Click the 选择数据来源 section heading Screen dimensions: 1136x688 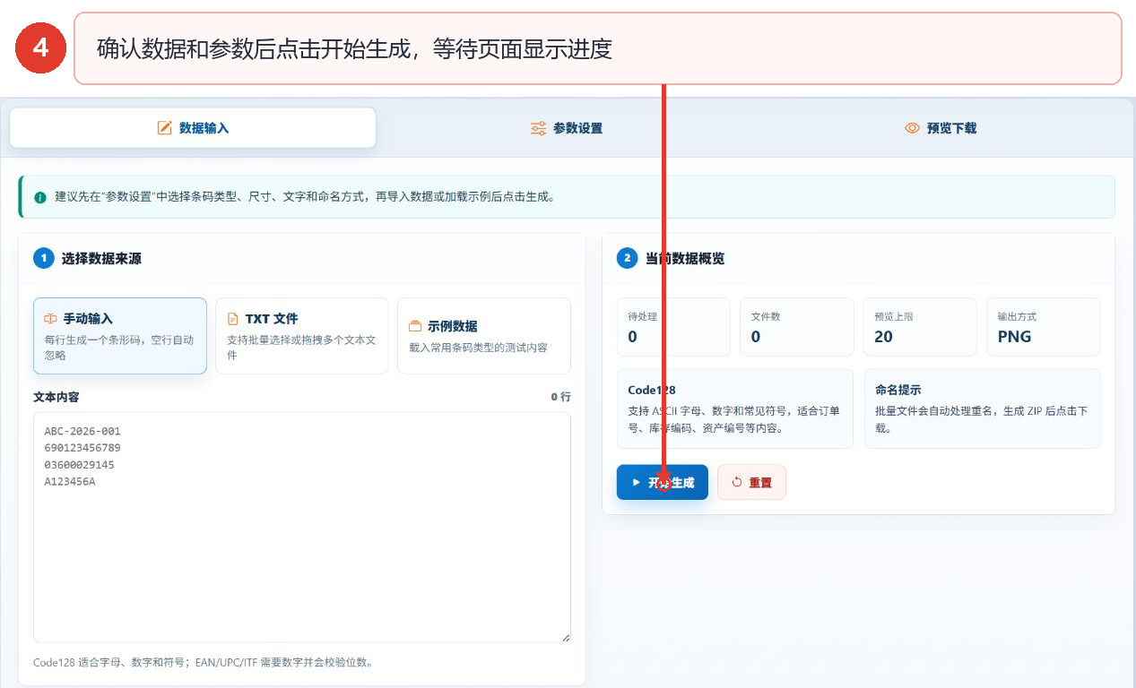point(101,259)
